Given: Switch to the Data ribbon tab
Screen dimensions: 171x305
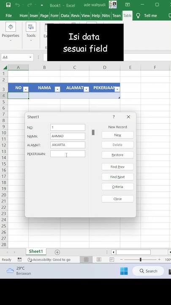Looking at the screenshot, I should 65,16.
